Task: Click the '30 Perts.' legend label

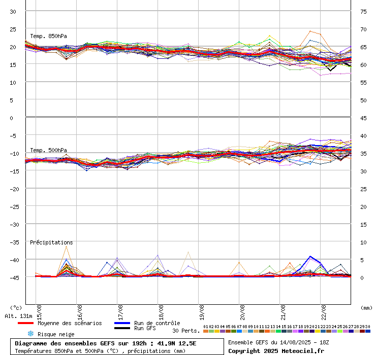Action: pyautogui.click(x=186, y=331)
